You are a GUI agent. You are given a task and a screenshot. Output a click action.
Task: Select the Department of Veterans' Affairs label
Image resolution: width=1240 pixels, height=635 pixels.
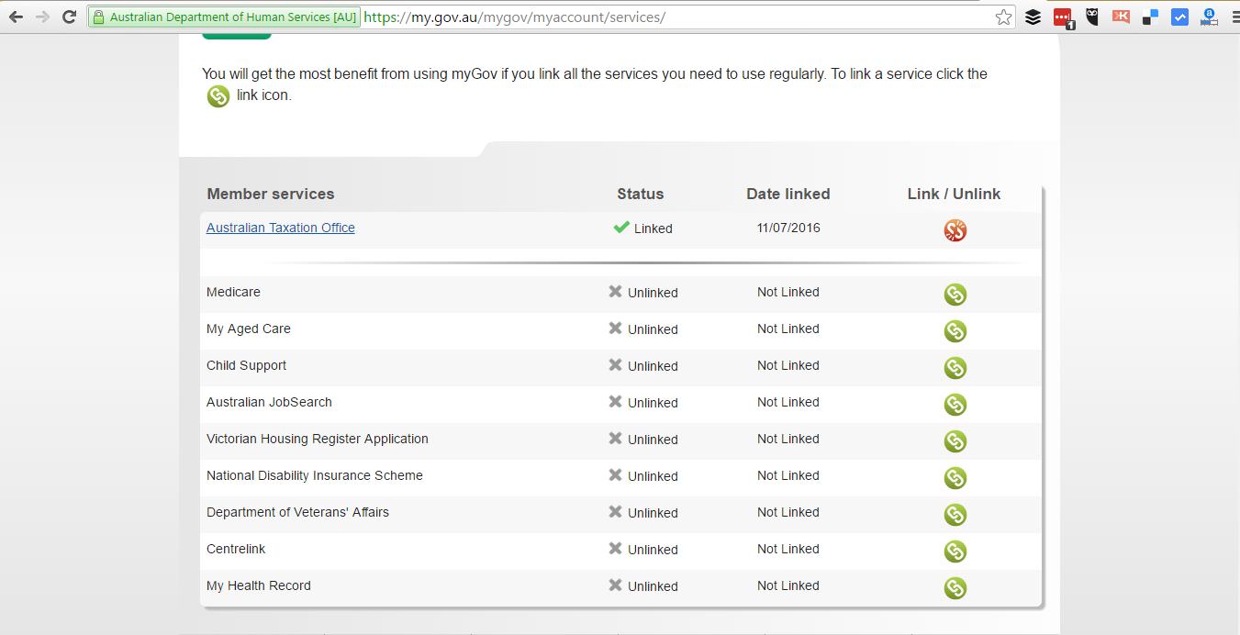(297, 512)
